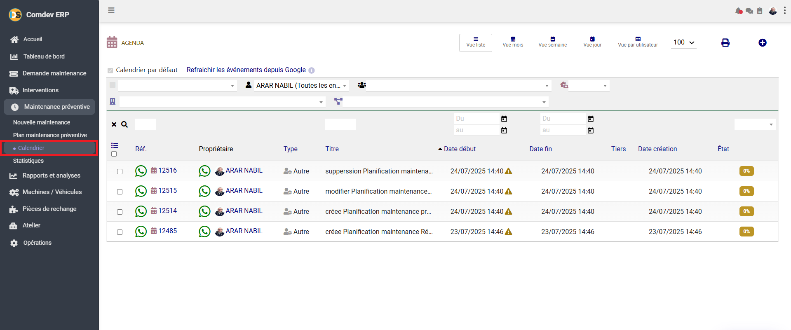Click the hamburger menu icon
Screen dimensions: 791x330
111,10
